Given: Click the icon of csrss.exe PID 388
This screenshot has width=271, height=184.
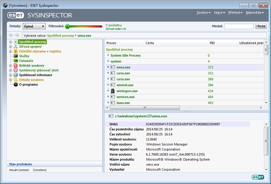Looking at the screenshot, I should [x=113, y=79].
